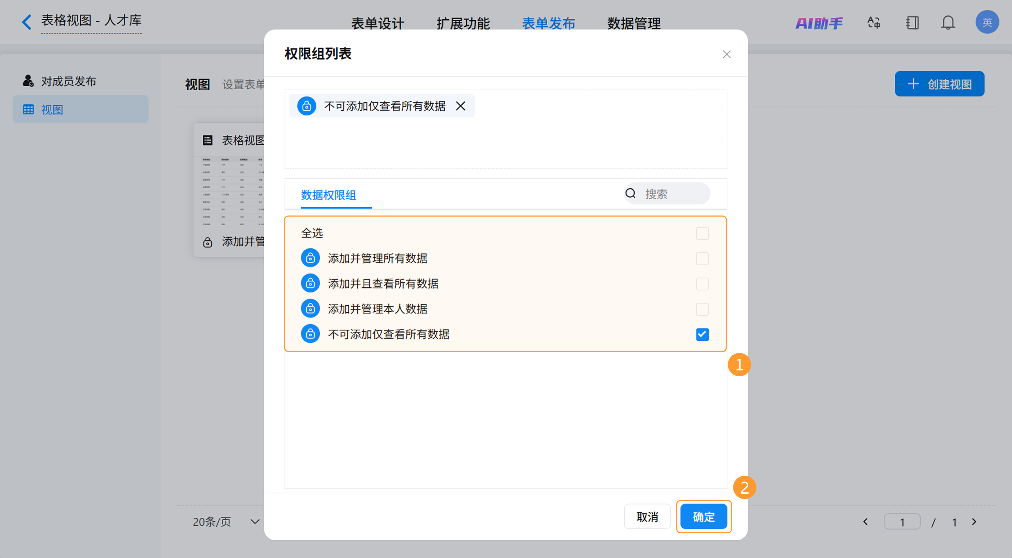1012x558 pixels.
Task: Close the 权限组列表 dialog
Action: (726, 54)
